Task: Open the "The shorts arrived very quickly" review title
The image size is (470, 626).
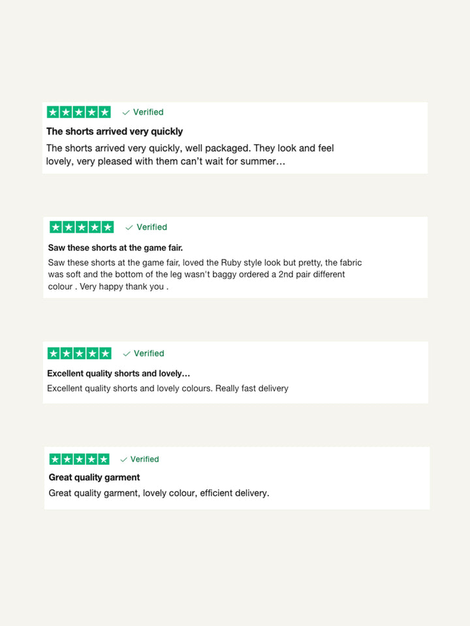Action: tap(114, 131)
